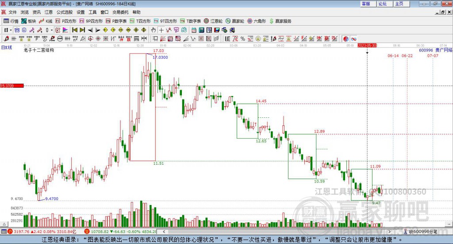Open the 工具 menu

coord(92,12)
